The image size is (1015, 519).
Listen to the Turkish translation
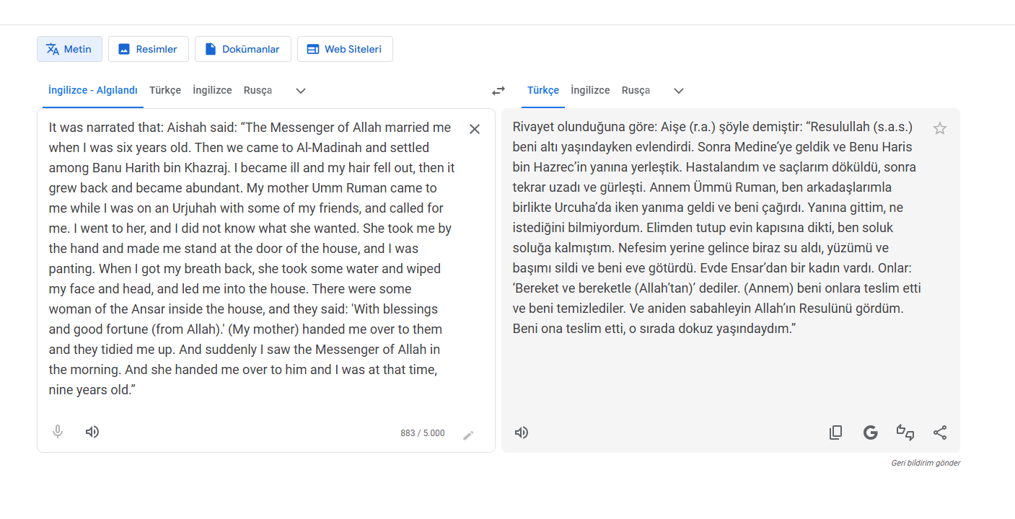(x=522, y=432)
